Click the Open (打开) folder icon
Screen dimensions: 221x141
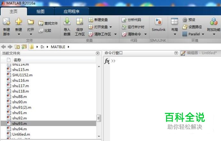(31, 22)
